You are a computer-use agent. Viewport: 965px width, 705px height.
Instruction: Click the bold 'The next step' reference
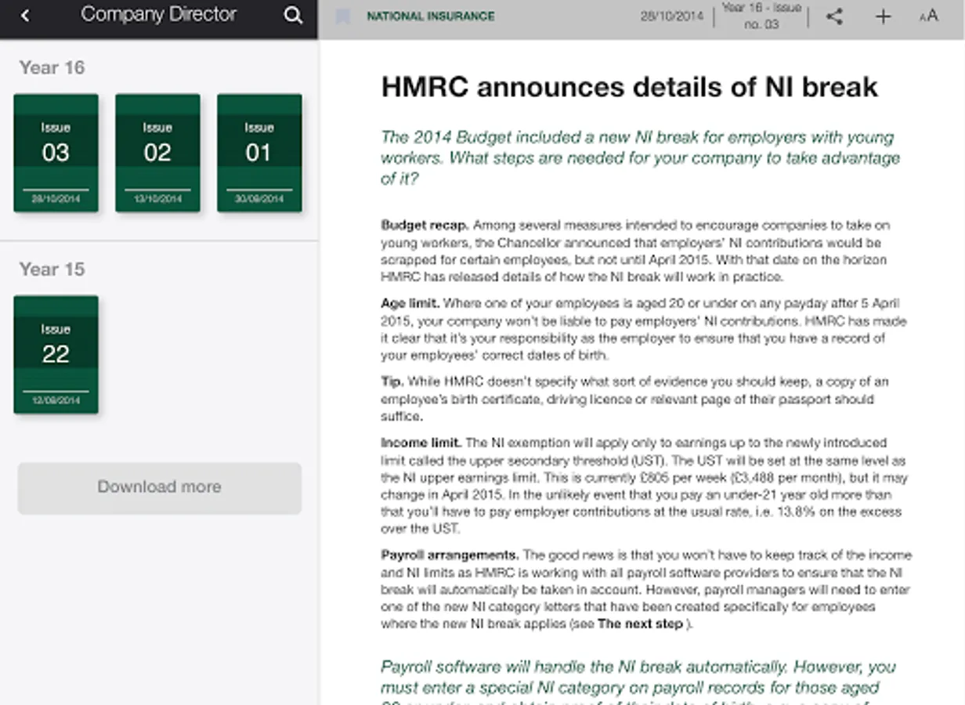[641, 624]
